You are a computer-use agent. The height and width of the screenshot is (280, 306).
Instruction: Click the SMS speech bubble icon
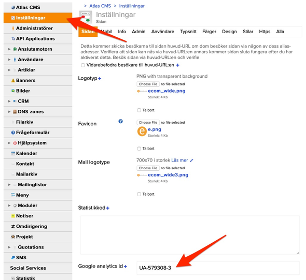click(13, 258)
